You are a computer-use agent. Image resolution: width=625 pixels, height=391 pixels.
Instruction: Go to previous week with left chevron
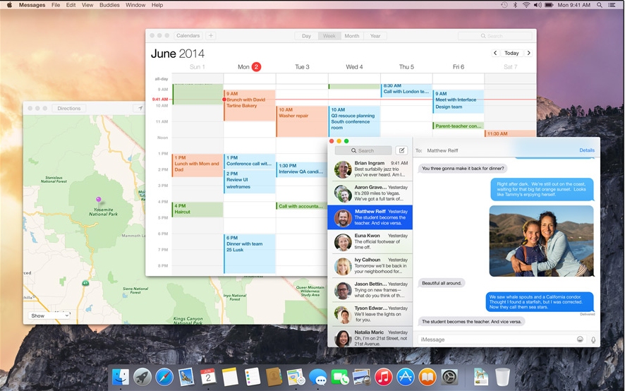coord(495,53)
